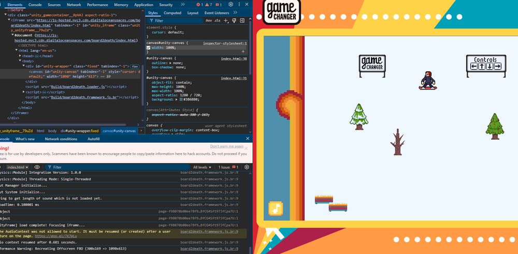The image size is (518, 254).
Task: Open the Sources tab
Action: click(54, 5)
